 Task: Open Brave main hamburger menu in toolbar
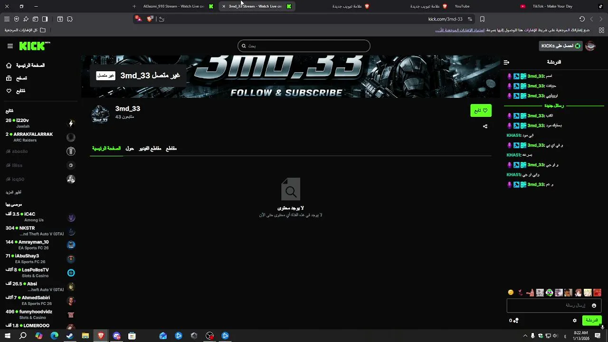(7, 19)
